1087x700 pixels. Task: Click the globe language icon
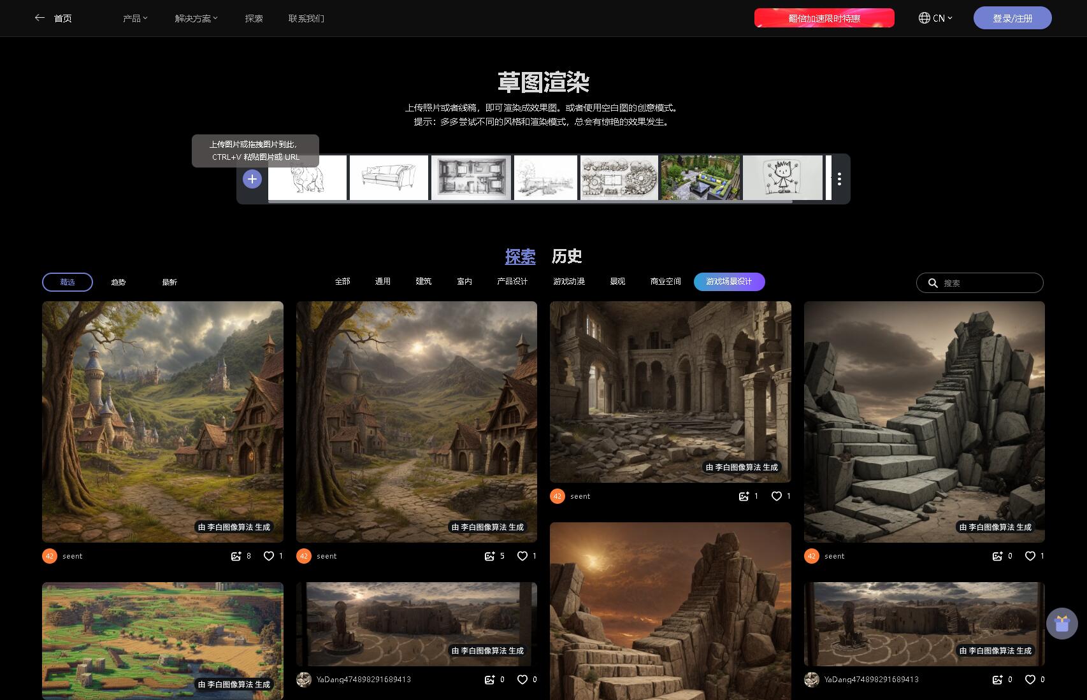click(924, 18)
